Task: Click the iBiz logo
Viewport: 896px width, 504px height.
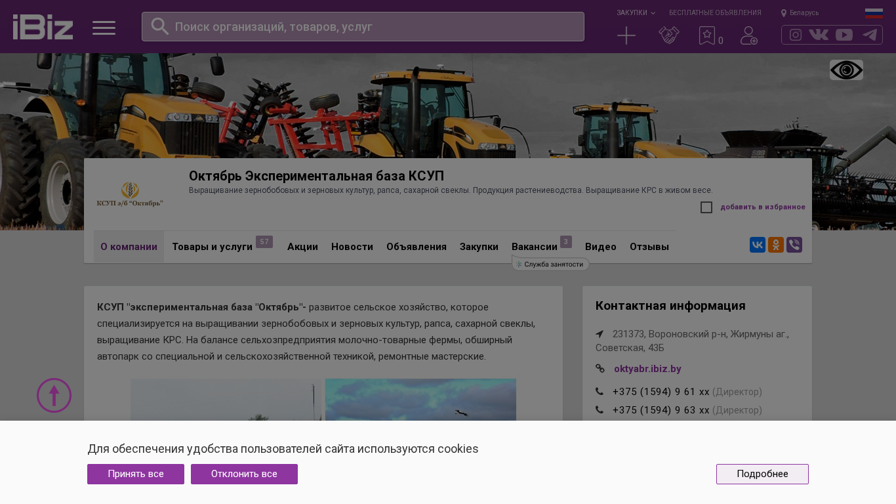Action: point(43,27)
